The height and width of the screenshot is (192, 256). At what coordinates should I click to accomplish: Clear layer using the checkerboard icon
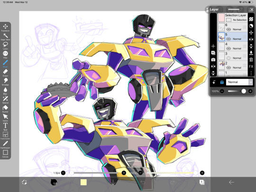pyautogui.click(x=251, y=19)
